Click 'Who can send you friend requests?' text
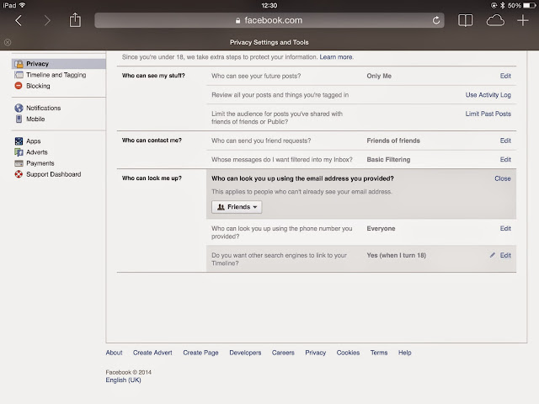This screenshot has height=404, width=539. [261, 141]
